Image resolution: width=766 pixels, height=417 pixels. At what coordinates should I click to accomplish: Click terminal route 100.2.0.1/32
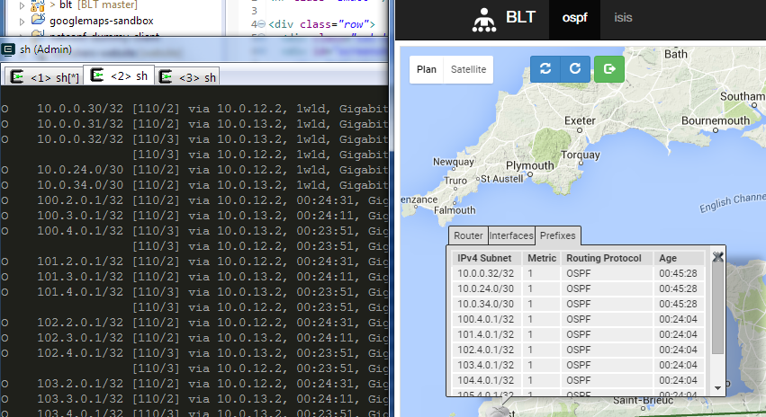[x=80, y=200]
